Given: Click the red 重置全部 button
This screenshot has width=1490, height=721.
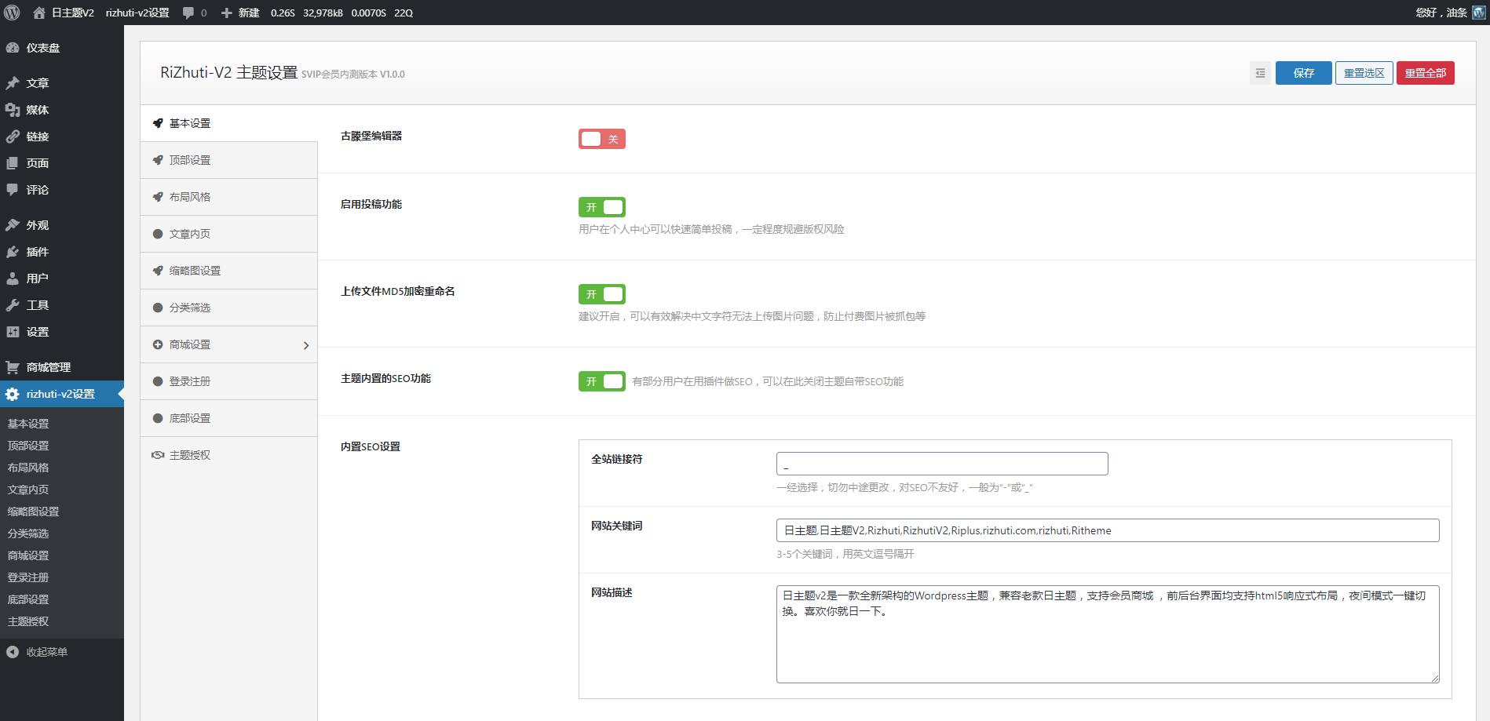Looking at the screenshot, I should point(1426,73).
